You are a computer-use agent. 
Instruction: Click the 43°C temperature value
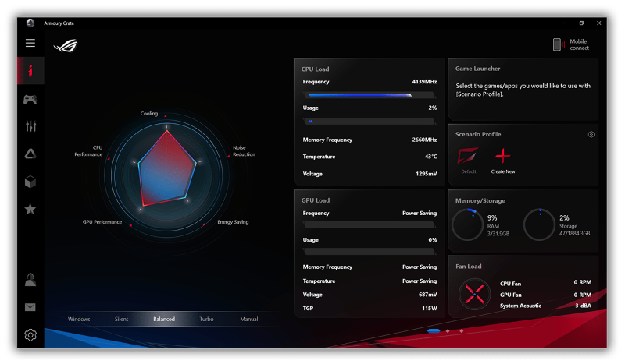pos(431,157)
